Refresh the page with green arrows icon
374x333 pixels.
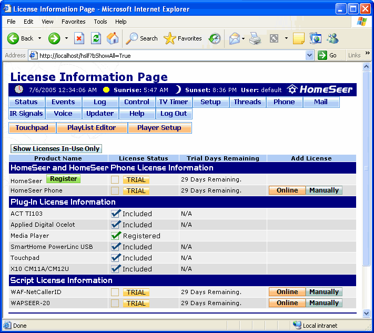pos(96,38)
